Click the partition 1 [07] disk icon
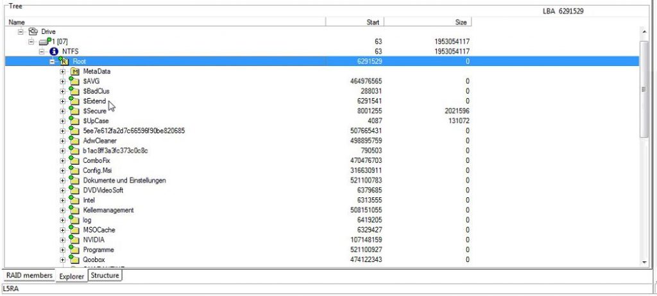 coord(44,41)
